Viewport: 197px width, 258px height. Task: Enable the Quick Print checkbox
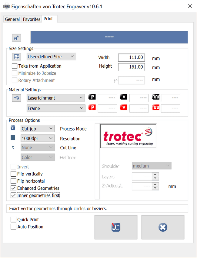[14, 219]
